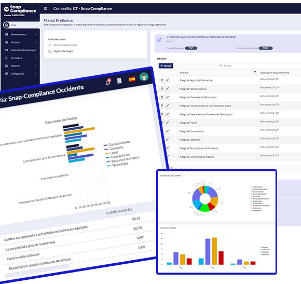Toggle the hamburger sidebar menu icon
The height and width of the screenshot is (284, 301).
[x=46, y=8]
